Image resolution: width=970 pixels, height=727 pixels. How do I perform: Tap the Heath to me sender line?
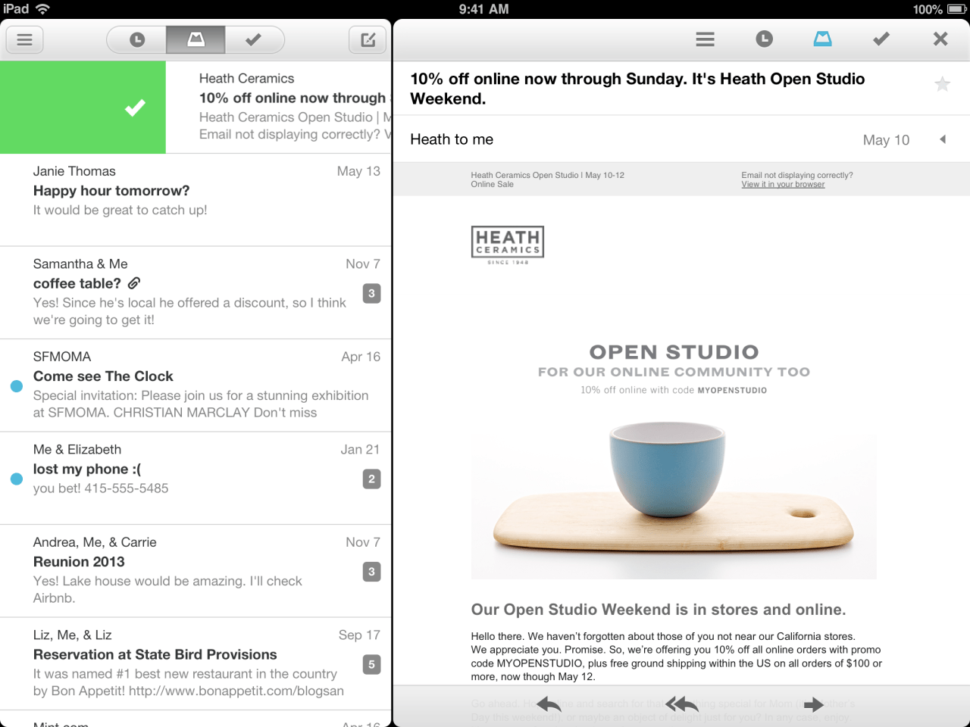tap(452, 139)
